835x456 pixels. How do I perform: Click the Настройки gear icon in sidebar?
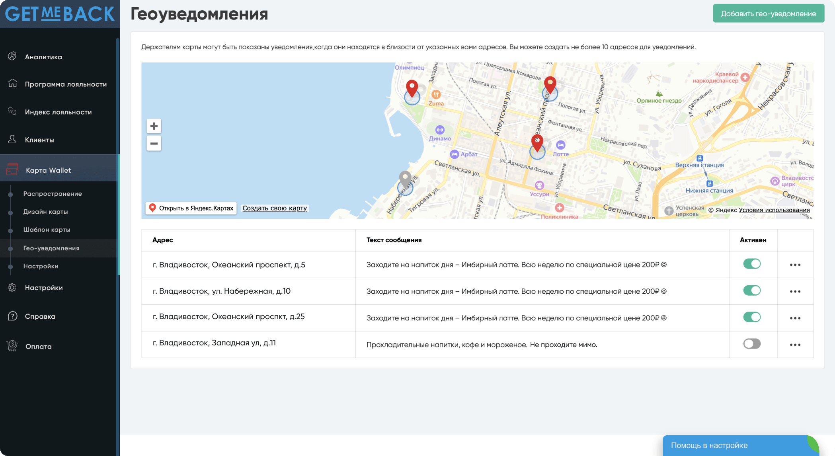[12, 287]
